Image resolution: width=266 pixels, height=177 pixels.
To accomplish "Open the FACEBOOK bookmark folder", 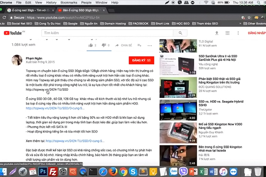I will tap(138, 24).
